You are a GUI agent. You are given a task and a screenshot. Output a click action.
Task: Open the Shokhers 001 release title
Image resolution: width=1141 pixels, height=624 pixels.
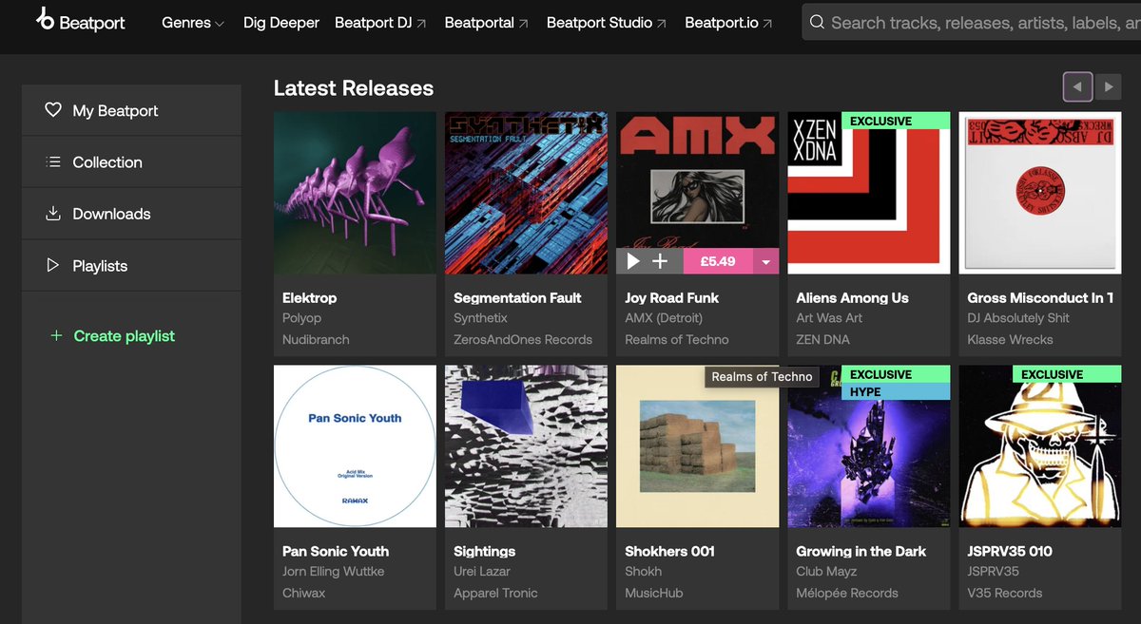pos(669,551)
